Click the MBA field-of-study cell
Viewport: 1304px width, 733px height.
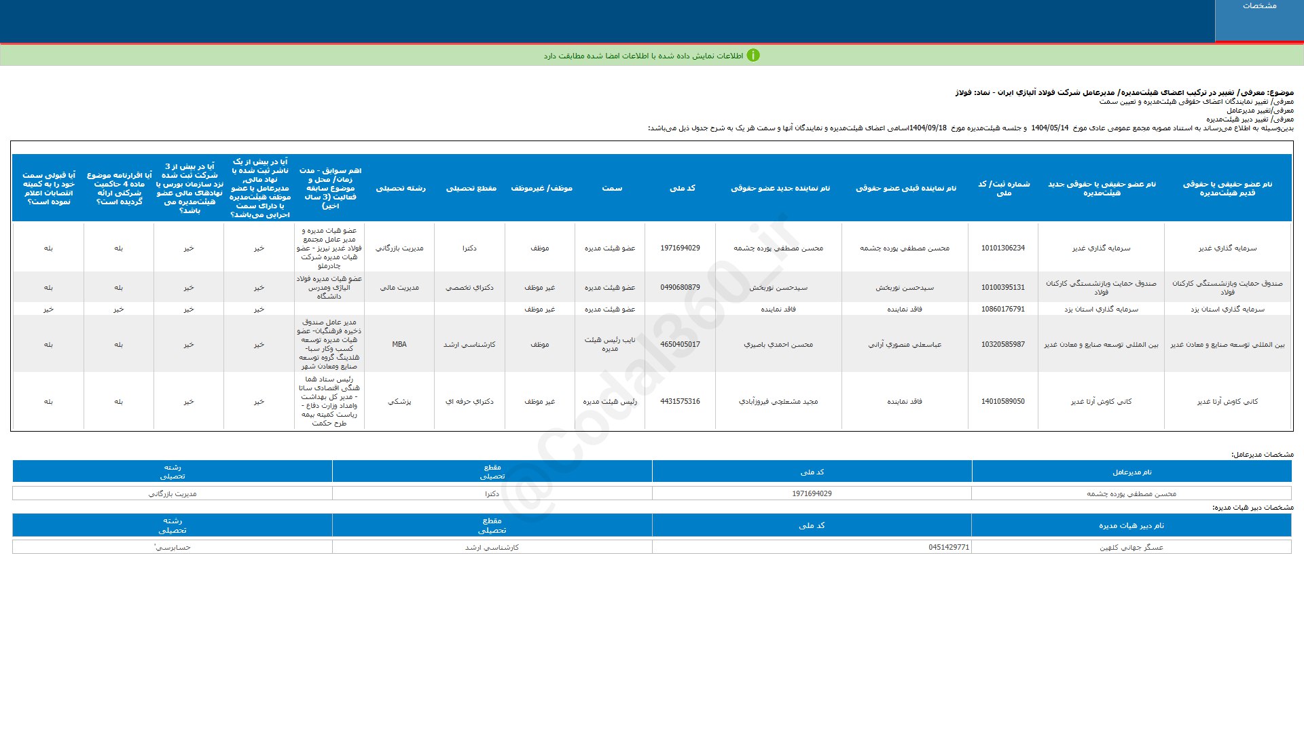click(399, 345)
